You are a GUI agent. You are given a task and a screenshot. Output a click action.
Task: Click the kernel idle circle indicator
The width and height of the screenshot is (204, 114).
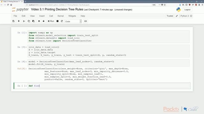pos(191,16)
